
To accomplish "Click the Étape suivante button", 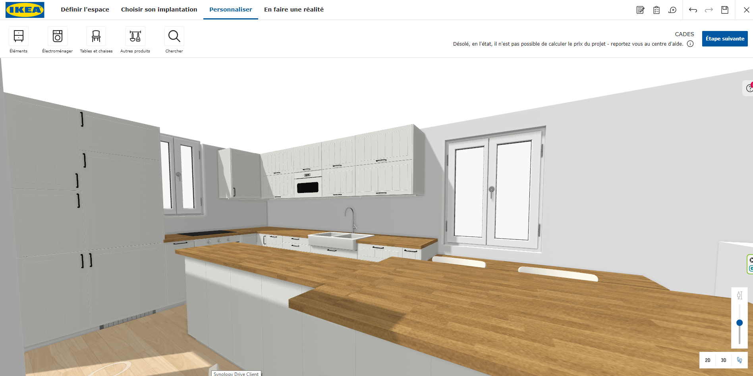I will tap(725, 39).
